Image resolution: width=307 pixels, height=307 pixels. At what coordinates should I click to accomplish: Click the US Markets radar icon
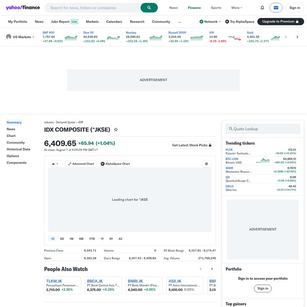pyautogui.click(x=8, y=36)
